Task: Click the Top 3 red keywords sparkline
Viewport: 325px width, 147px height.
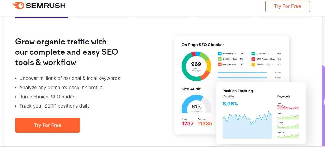Action: coord(288,107)
